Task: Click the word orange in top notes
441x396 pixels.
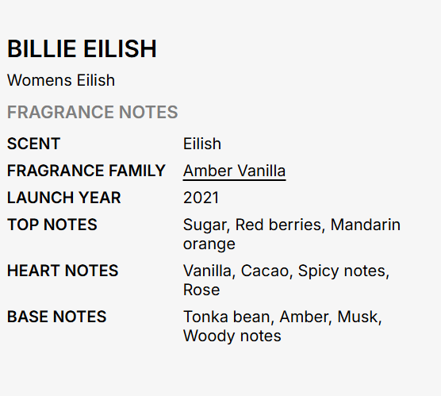Action: 209,244
